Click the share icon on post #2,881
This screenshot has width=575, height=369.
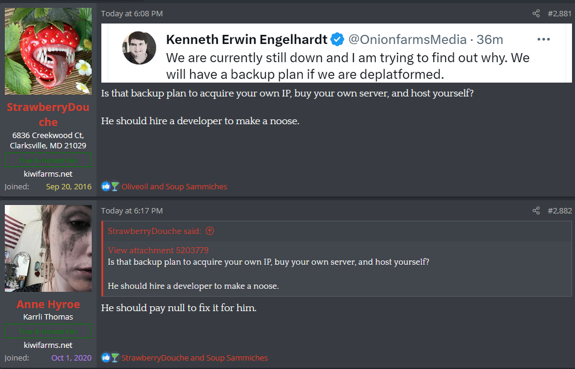point(536,14)
